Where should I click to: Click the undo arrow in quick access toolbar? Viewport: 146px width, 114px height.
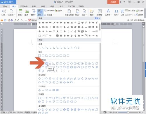(18, 20)
